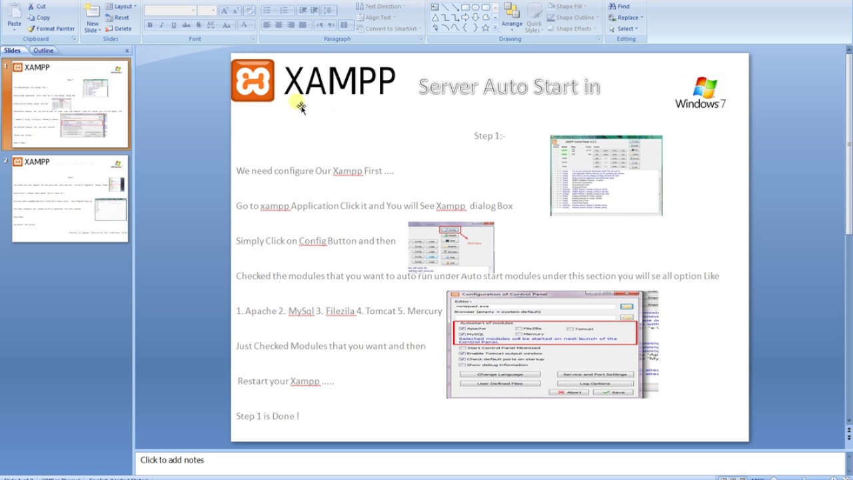Select slide 1 thumbnail
Image resolution: width=853 pixels, height=480 pixels.
point(70,105)
